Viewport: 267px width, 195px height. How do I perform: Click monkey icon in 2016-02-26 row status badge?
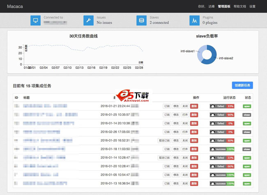[x=212, y=132]
